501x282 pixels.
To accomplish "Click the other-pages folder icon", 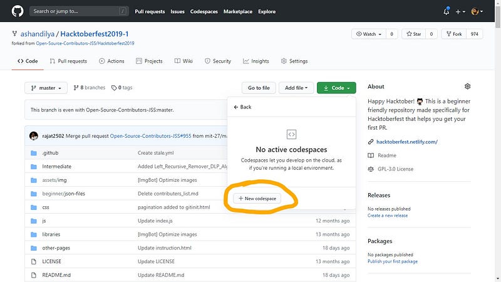I will pos(34,248).
